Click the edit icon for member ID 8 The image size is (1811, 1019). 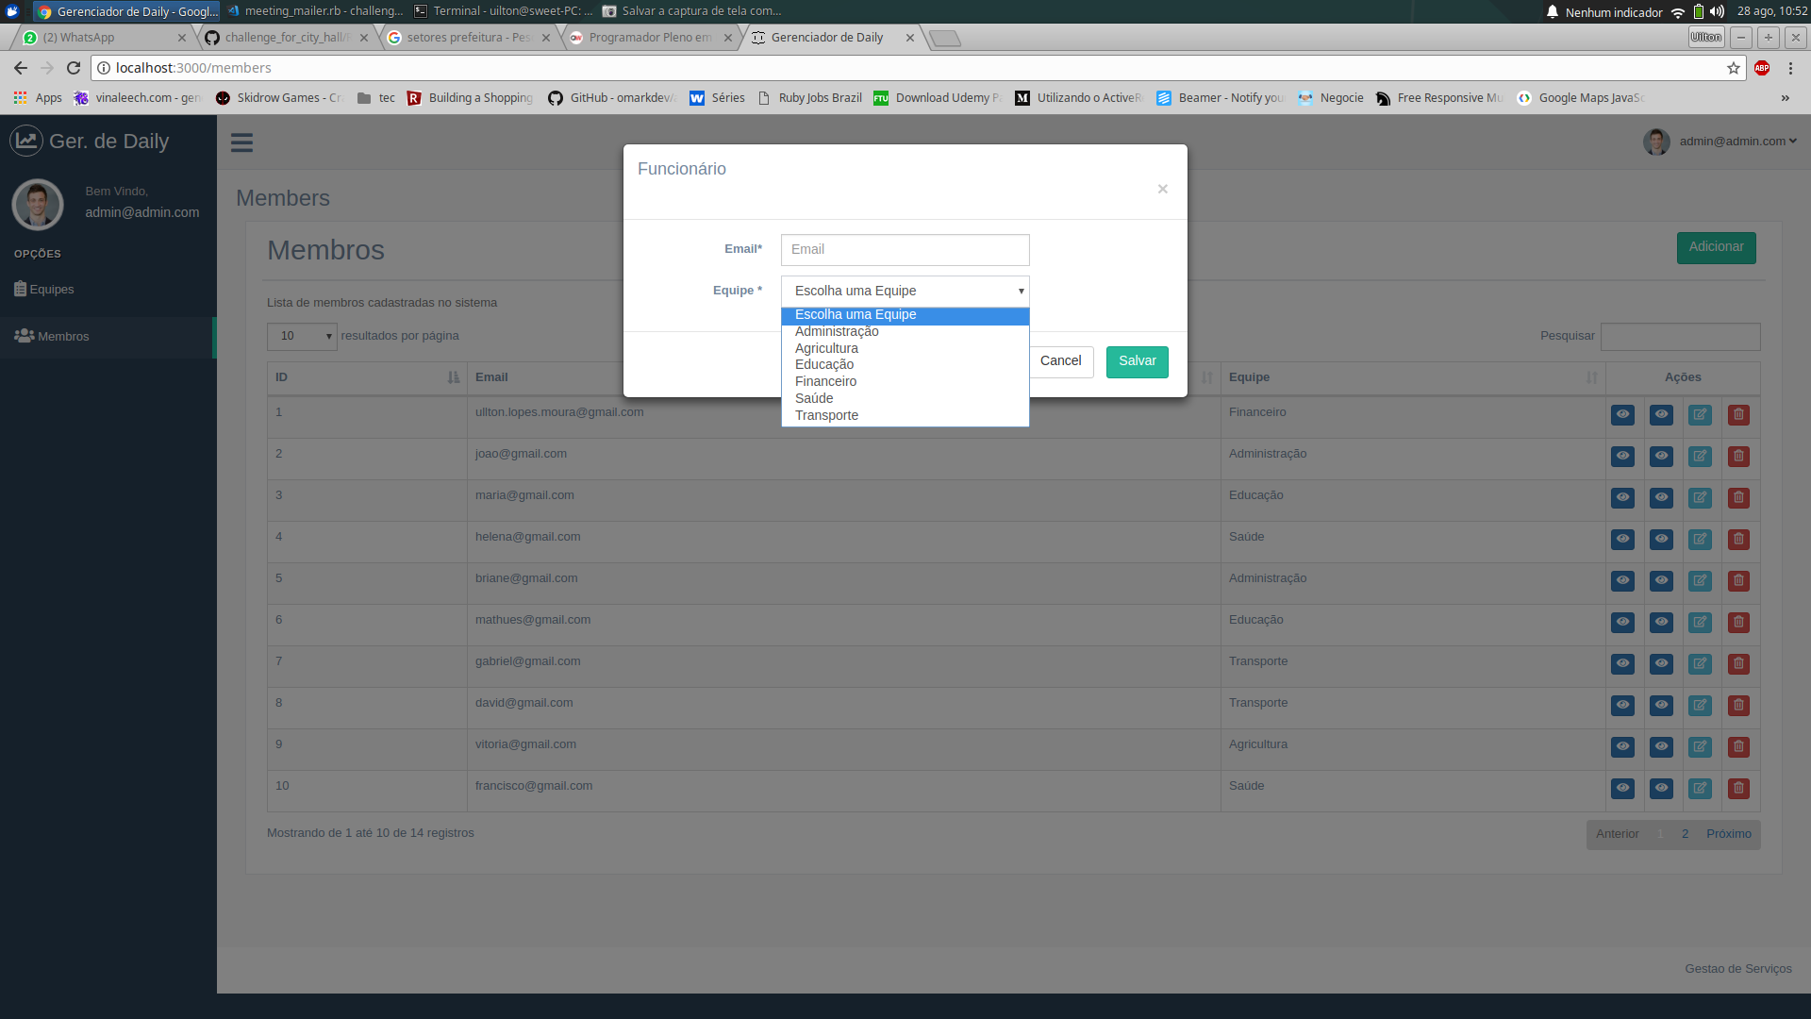(x=1701, y=704)
